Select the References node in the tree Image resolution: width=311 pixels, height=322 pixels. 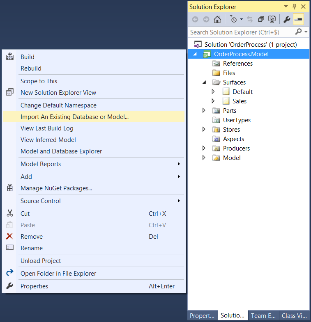237,64
